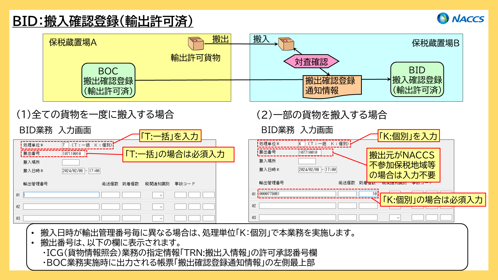Click row 01 発送個数 field in panel (2)
Screen dimensions: 498x280
click(x=347, y=194)
